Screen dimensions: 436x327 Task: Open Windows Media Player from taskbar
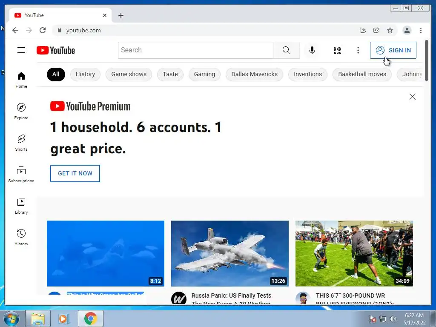point(63,318)
